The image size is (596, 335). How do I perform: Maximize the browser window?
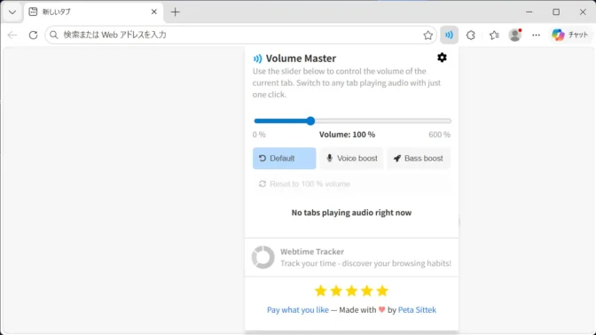coord(556,12)
